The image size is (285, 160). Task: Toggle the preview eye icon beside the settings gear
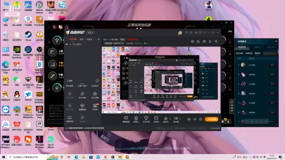[195, 119]
